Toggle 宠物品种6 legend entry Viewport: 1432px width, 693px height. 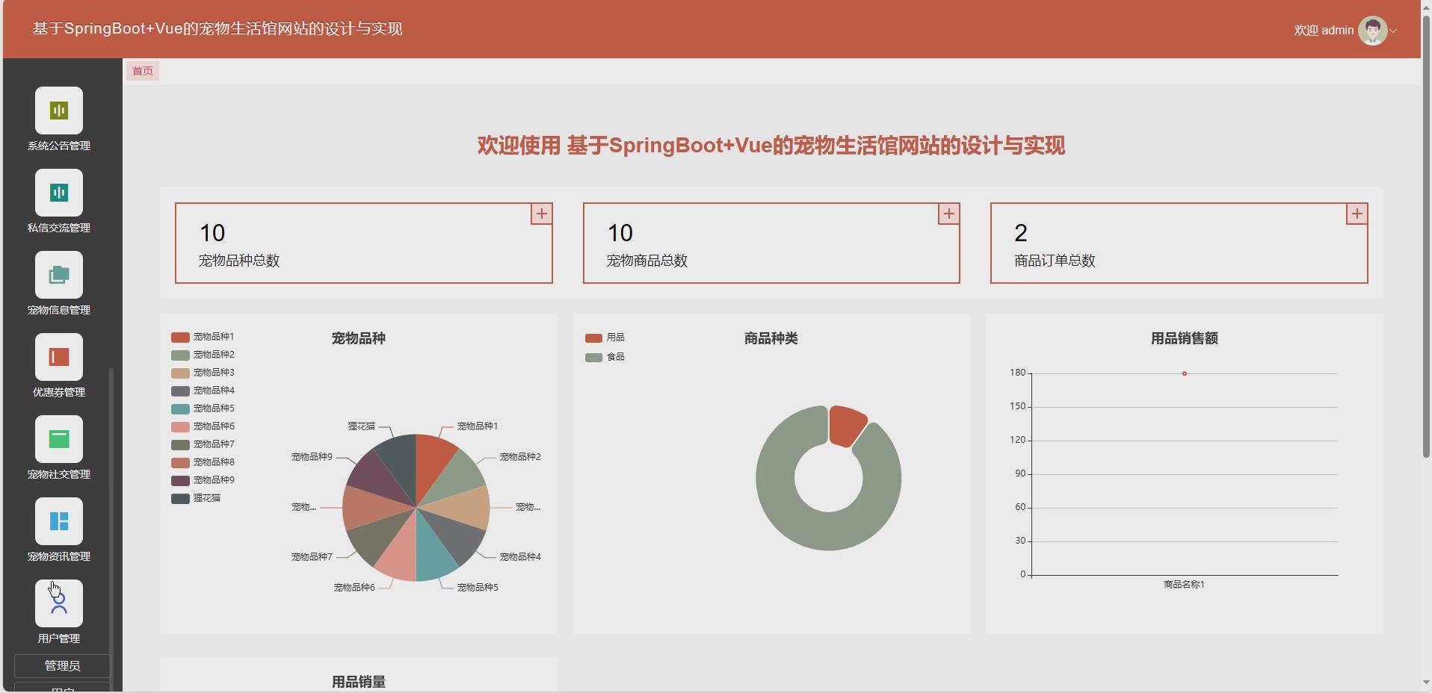[x=203, y=426]
